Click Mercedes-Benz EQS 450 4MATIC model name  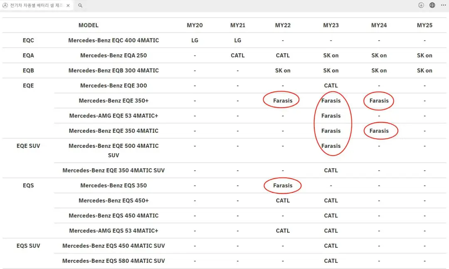pyautogui.click(x=113, y=216)
